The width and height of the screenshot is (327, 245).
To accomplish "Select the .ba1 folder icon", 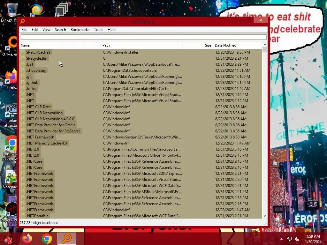I will click(x=23, y=64).
